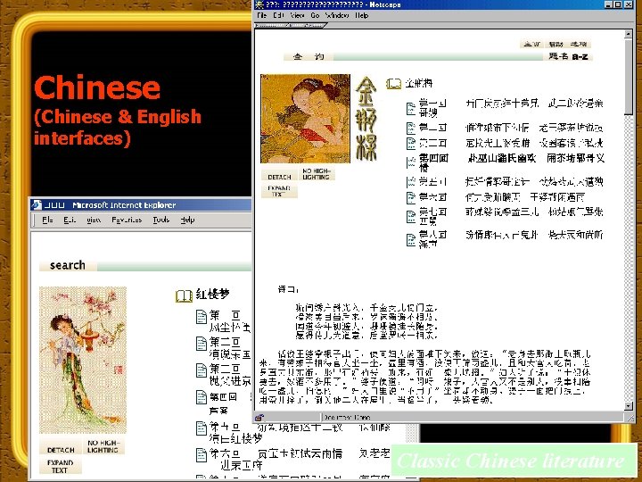
Task: Click the 红楼梦 book icon in Internet Explorer
Action: tap(184, 295)
